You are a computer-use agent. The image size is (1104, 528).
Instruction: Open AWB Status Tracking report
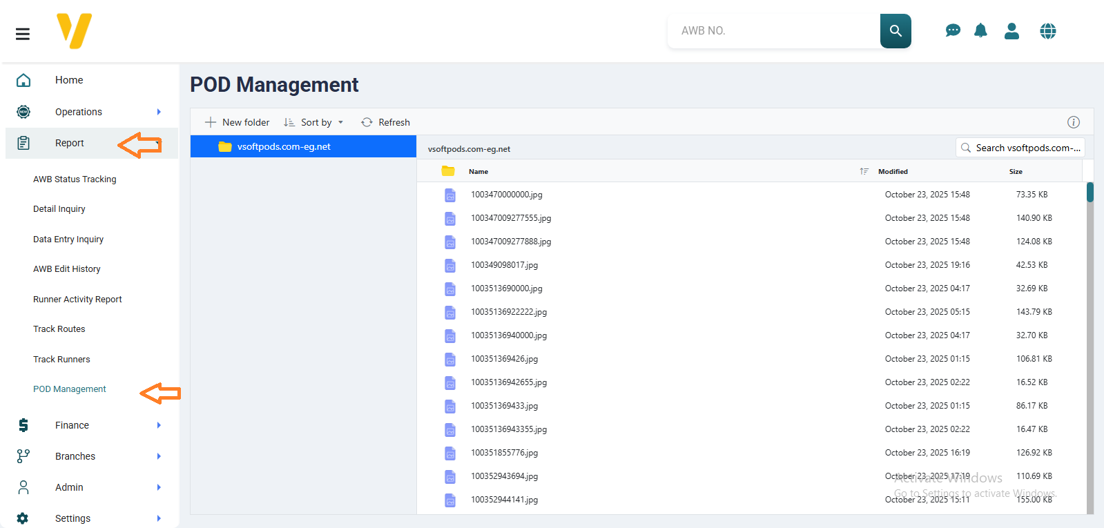[75, 179]
